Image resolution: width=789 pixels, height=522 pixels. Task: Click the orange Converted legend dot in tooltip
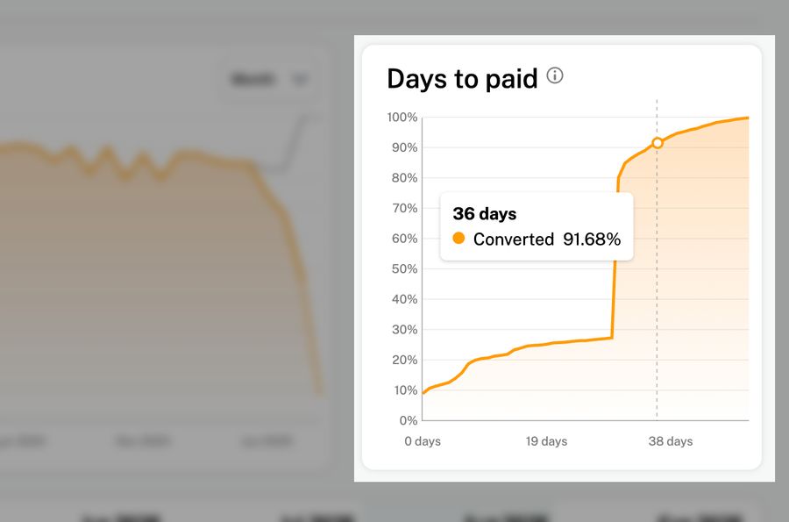(458, 239)
